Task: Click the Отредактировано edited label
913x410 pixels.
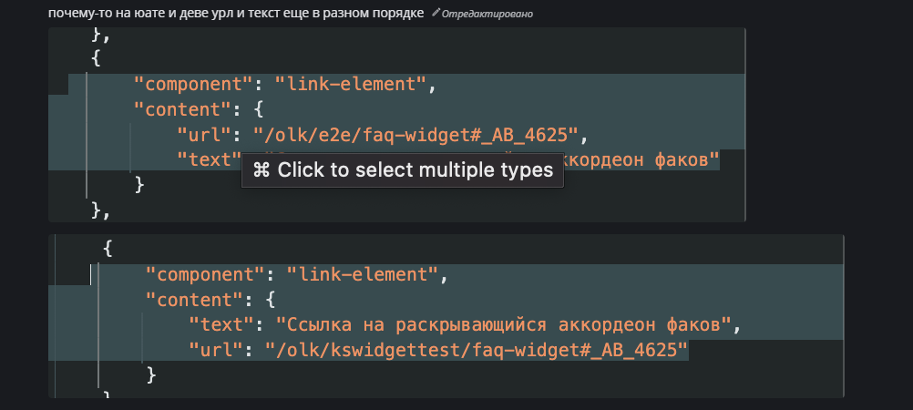Action: coord(487,14)
